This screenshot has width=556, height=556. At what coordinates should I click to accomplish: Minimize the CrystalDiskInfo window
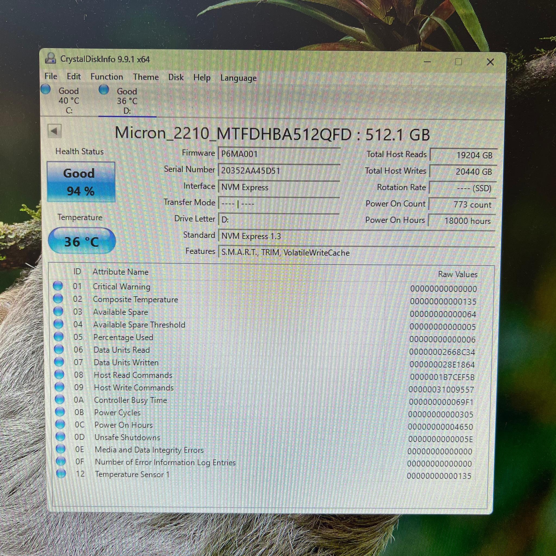click(427, 62)
